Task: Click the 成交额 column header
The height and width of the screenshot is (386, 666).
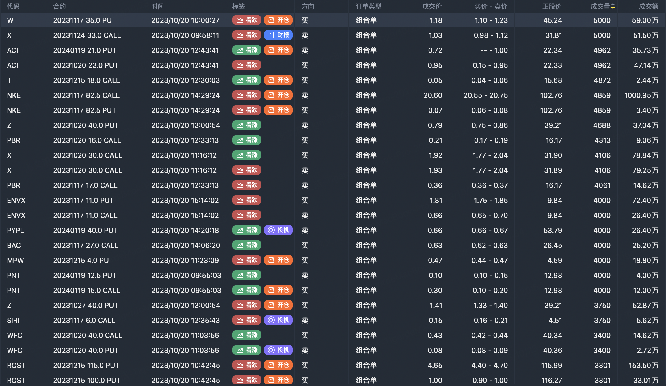Action: [649, 6]
